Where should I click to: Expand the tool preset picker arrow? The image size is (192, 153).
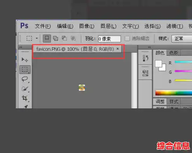[37, 38]
